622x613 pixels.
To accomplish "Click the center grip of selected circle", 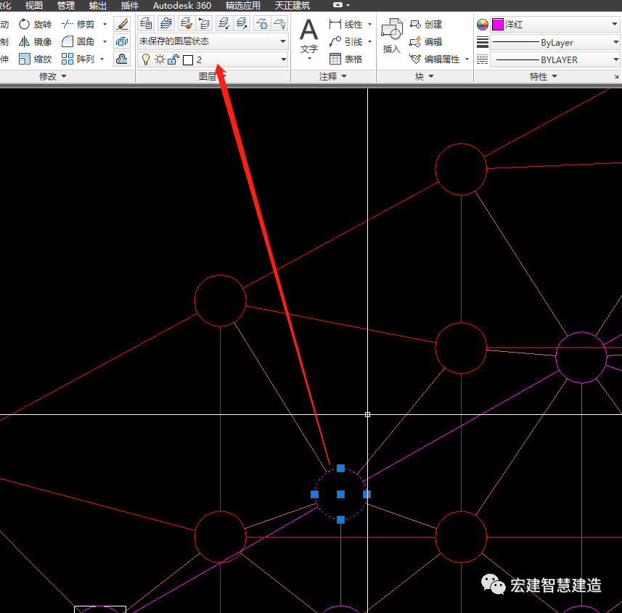I will point(340,494).
